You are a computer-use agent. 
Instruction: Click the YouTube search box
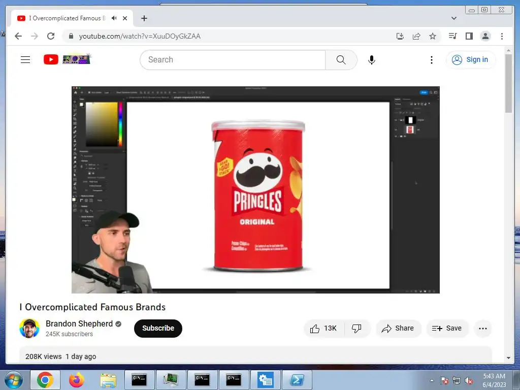pos(233,60)
